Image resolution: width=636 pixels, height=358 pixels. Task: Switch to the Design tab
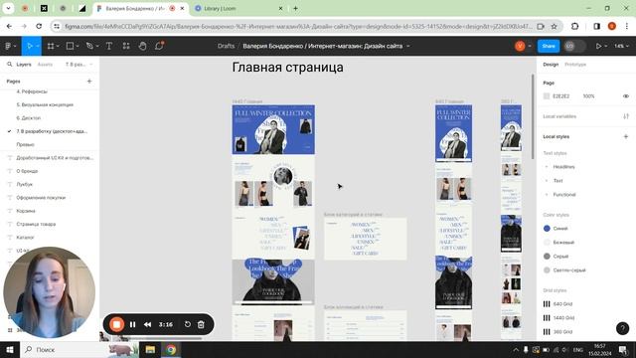(x=551, y=65)
